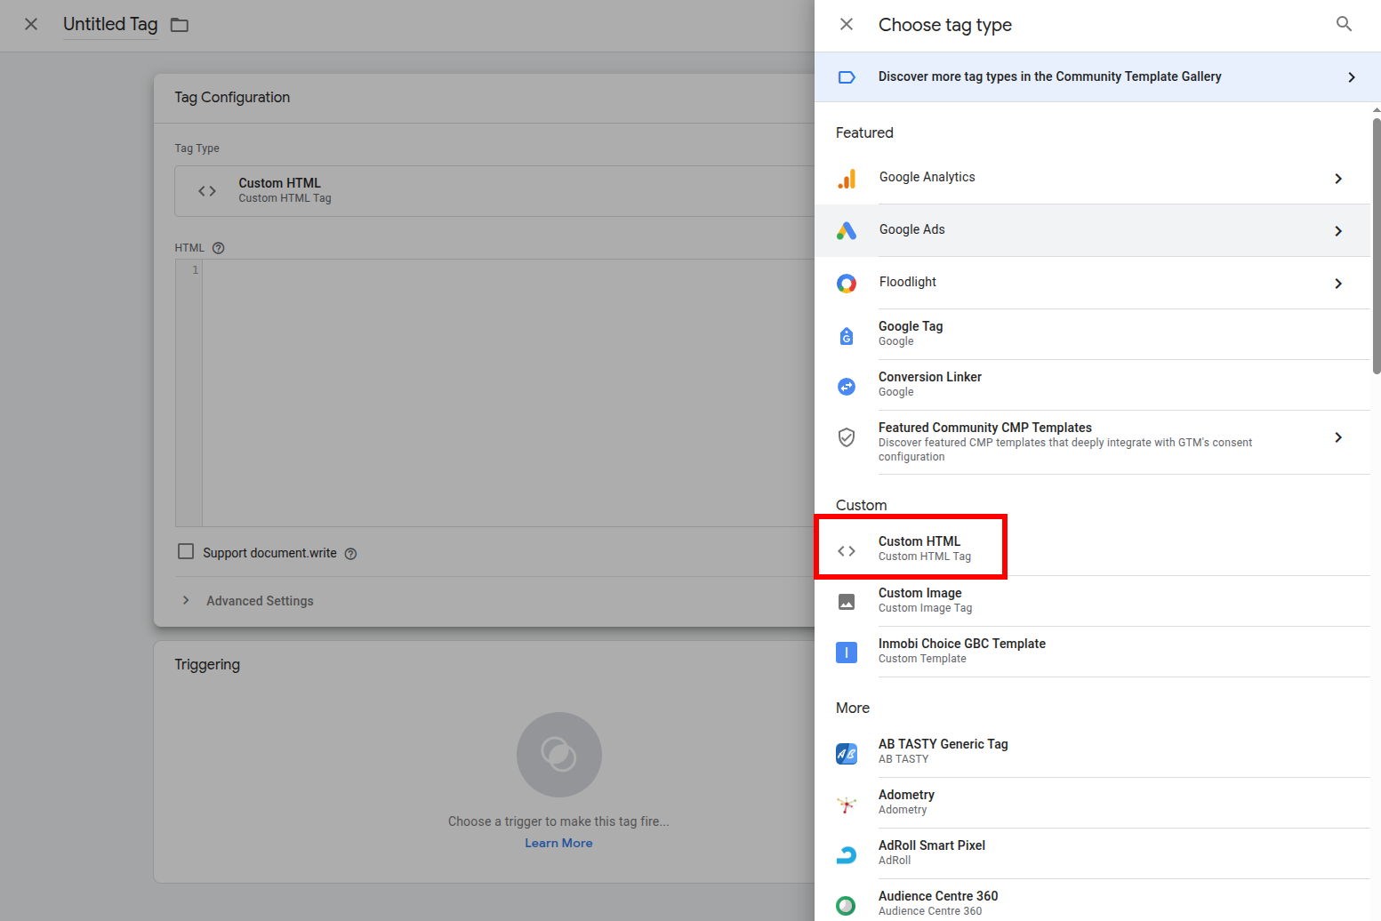The width and height of the screenshot is (1381, 921).
Task: Expand the Google Ads chevron
Action: (x=1338, y=231)
